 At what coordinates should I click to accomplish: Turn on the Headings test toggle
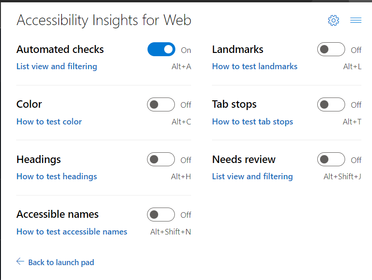[160, 159]
